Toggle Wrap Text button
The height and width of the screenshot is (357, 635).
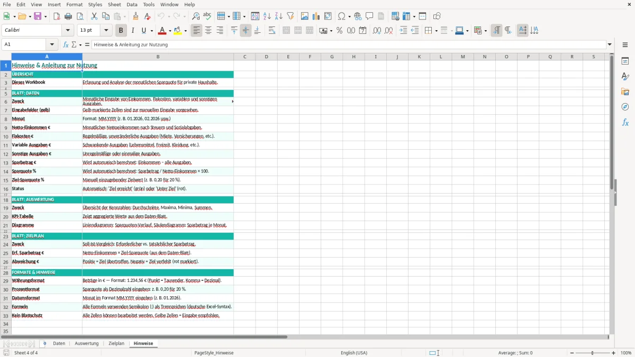point(271,31)
